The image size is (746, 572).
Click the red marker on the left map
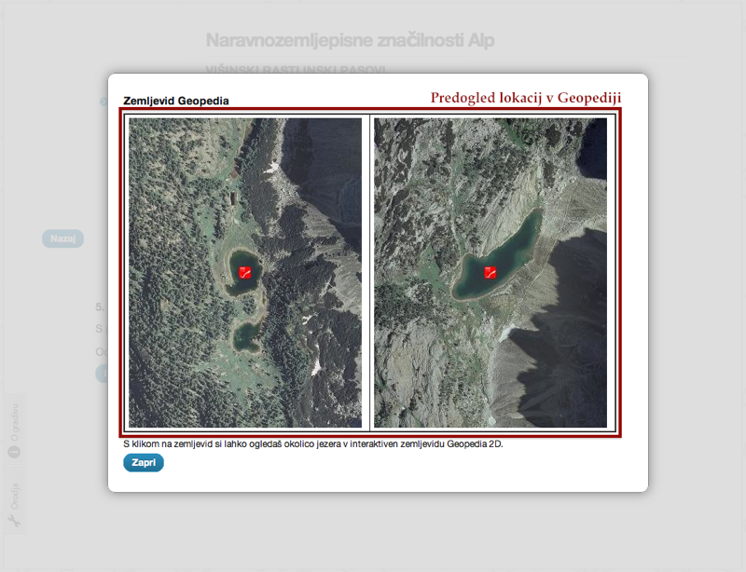pyautogui.click(x=245, y=272)
